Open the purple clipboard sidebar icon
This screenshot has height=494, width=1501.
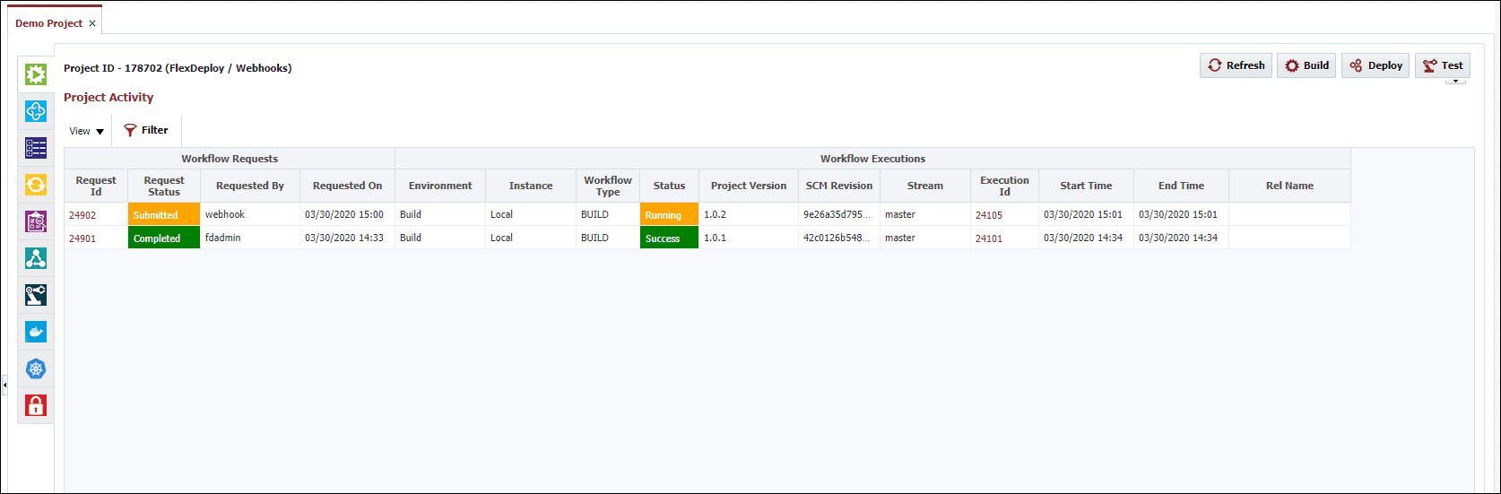(x=36, y=221)
